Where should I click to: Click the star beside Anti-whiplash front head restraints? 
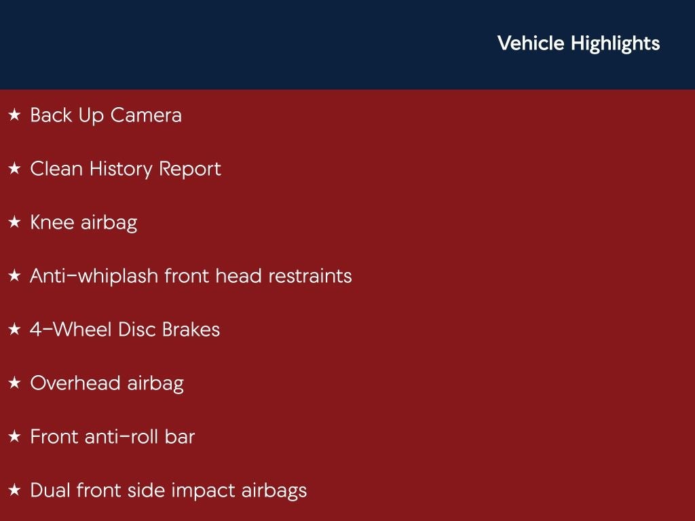[14, 277]
